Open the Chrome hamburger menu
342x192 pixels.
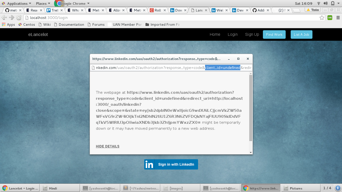pos(338,17)
